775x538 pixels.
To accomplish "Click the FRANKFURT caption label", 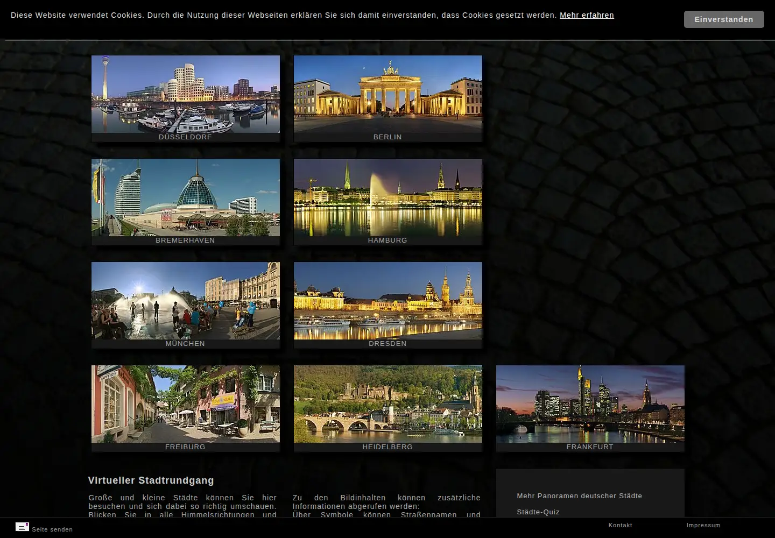I will point(590,447).
